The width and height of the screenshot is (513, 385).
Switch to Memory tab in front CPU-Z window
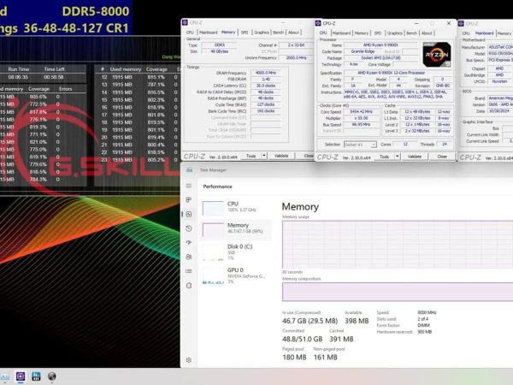[361, 33]
